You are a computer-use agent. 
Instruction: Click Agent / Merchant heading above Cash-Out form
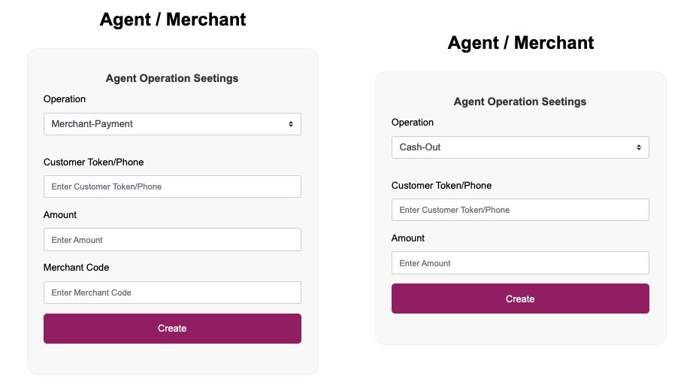tap(520, 43)
